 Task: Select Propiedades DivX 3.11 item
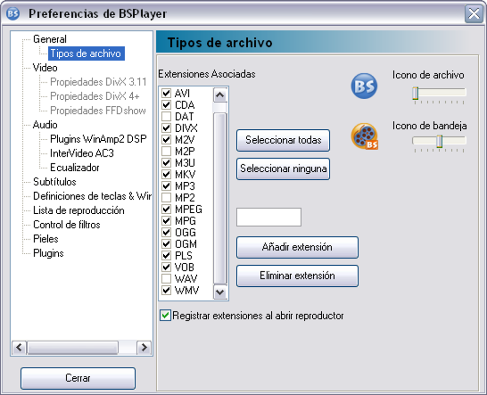click(98, 82)
